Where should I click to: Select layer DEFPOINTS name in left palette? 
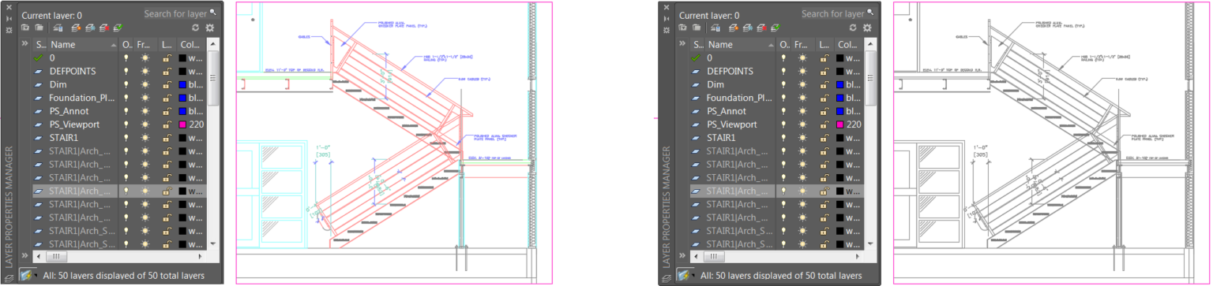(73, 71)
